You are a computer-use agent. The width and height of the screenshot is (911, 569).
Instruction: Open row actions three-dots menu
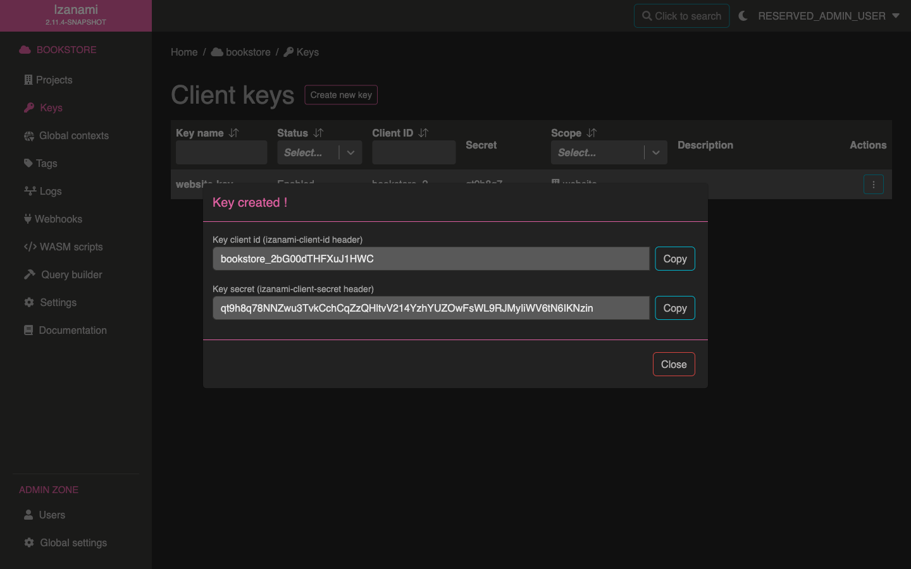click(873, 185)
